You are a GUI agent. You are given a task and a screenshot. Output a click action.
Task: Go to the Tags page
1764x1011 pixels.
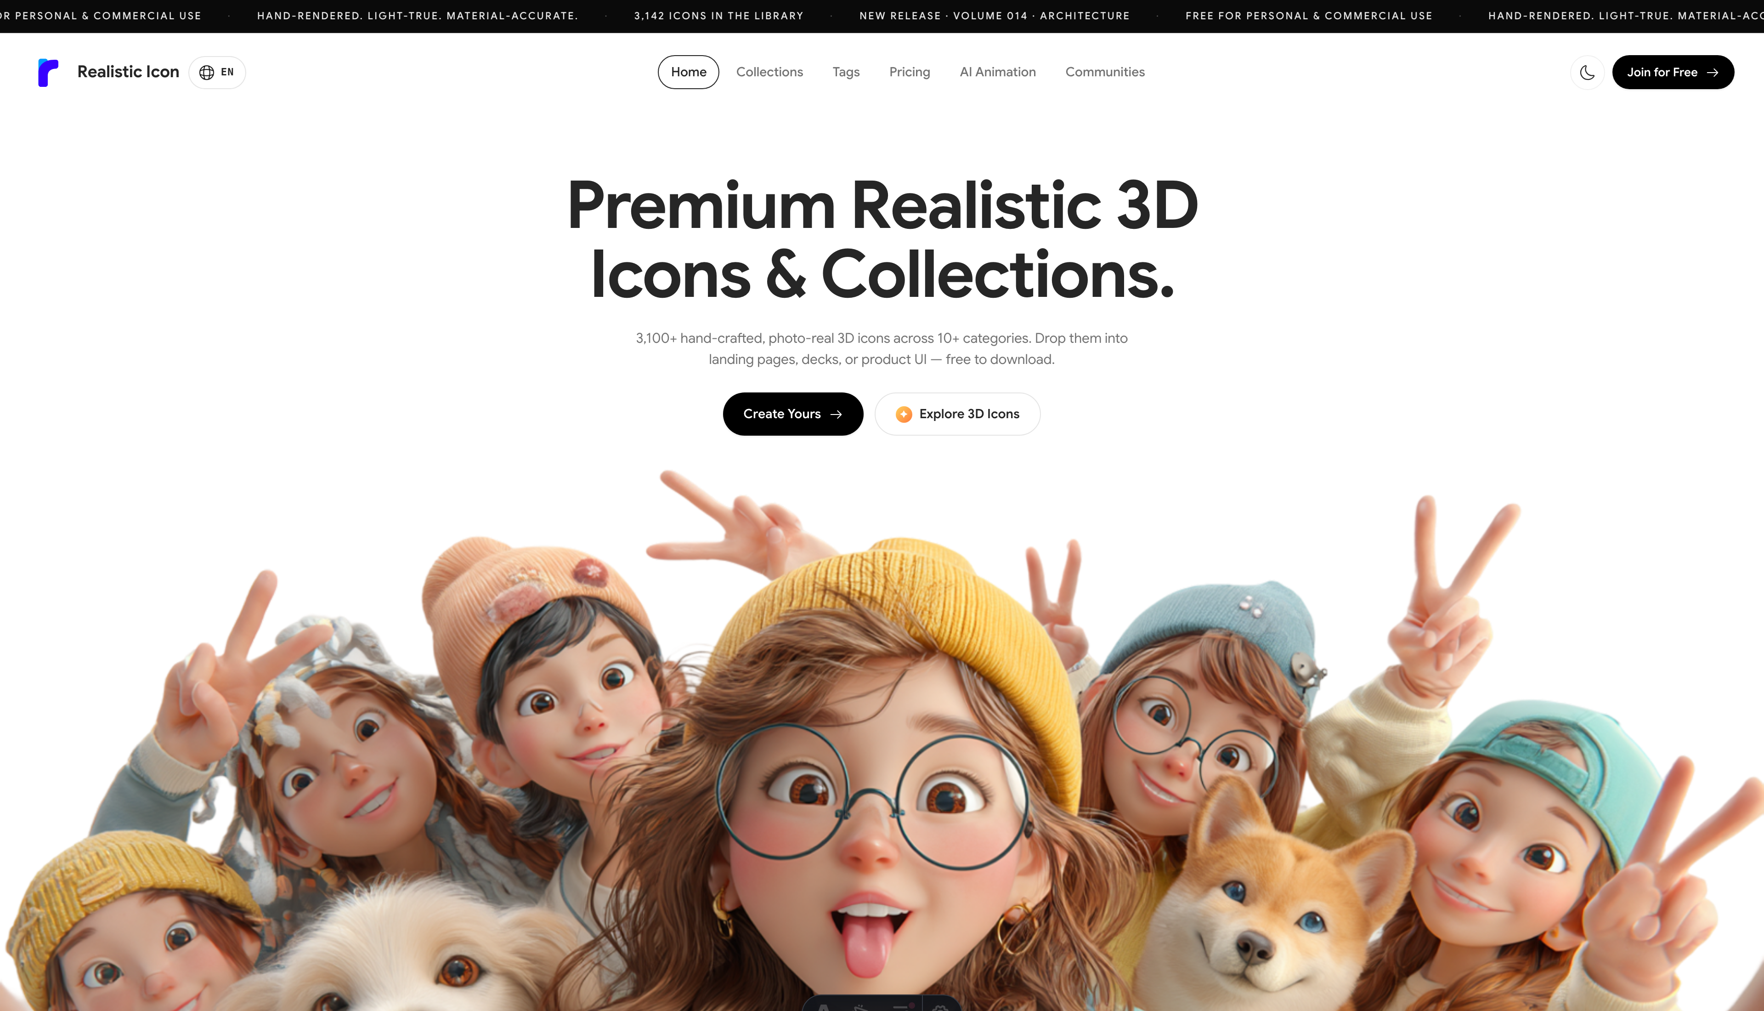tap(846, 72)
